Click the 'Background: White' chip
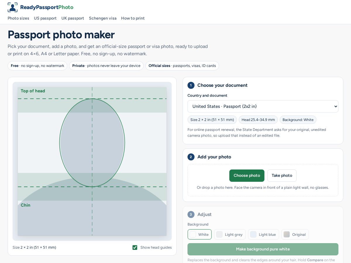 pyautogui.click(x=298, y=120)
